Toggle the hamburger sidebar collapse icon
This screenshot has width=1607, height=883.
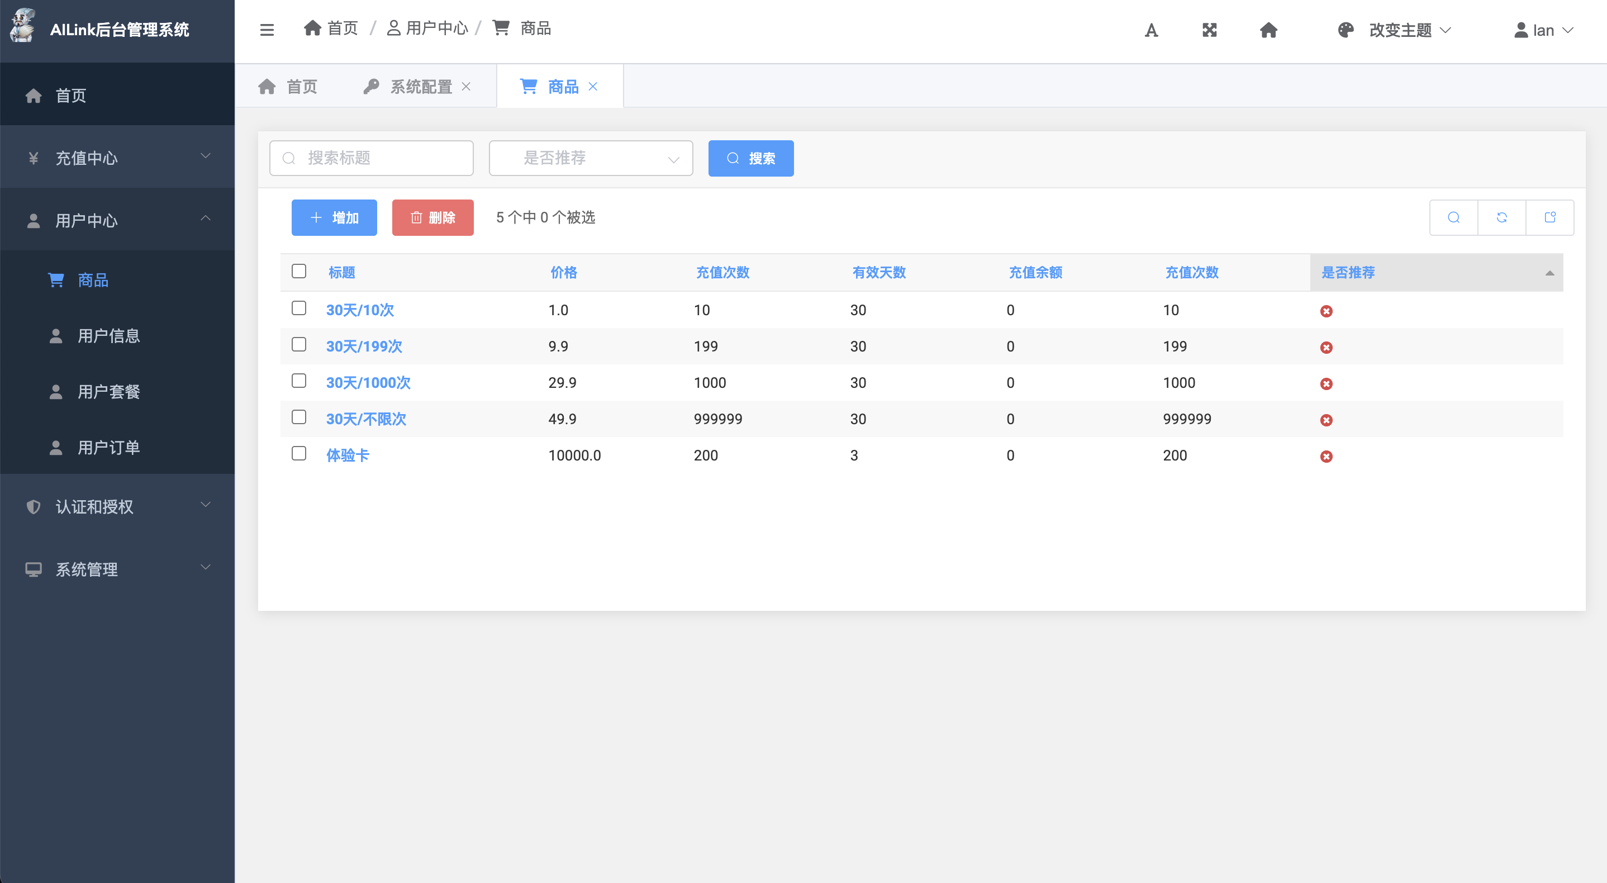click(267, 29)
